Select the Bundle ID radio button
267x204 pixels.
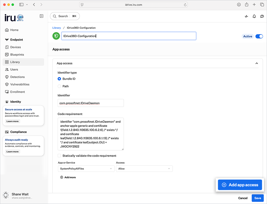pos(59,79)
